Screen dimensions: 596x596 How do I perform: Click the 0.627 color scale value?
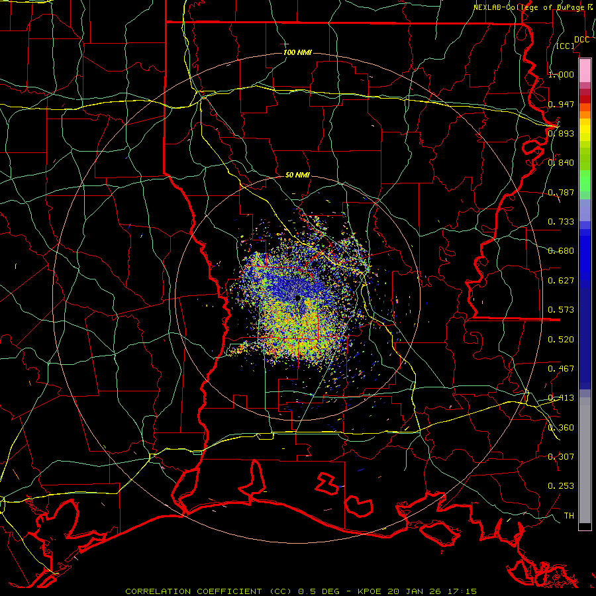[561, 281]
